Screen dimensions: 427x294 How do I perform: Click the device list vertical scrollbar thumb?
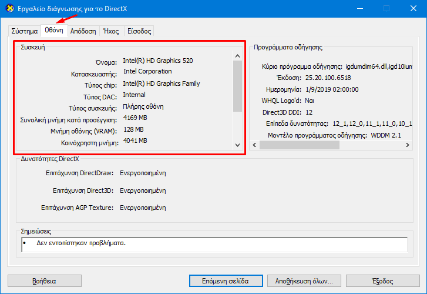pos(237,86)
